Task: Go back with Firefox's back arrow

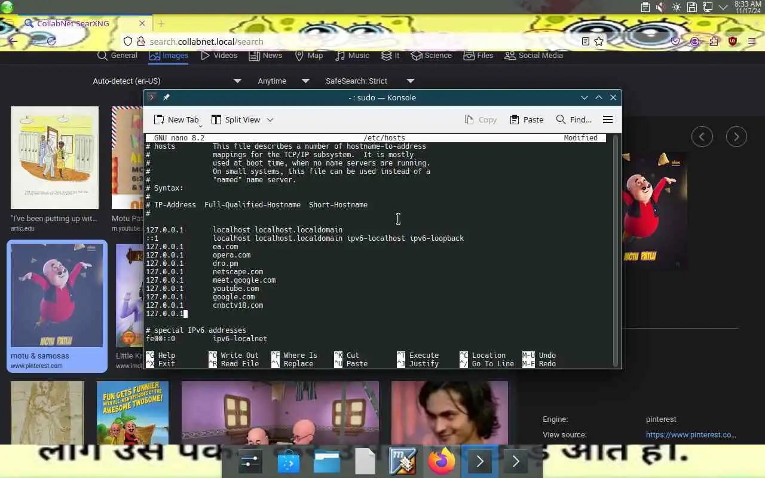Action: point(12,41)
